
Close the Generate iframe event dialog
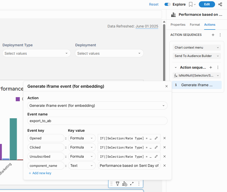pos(167,86)
